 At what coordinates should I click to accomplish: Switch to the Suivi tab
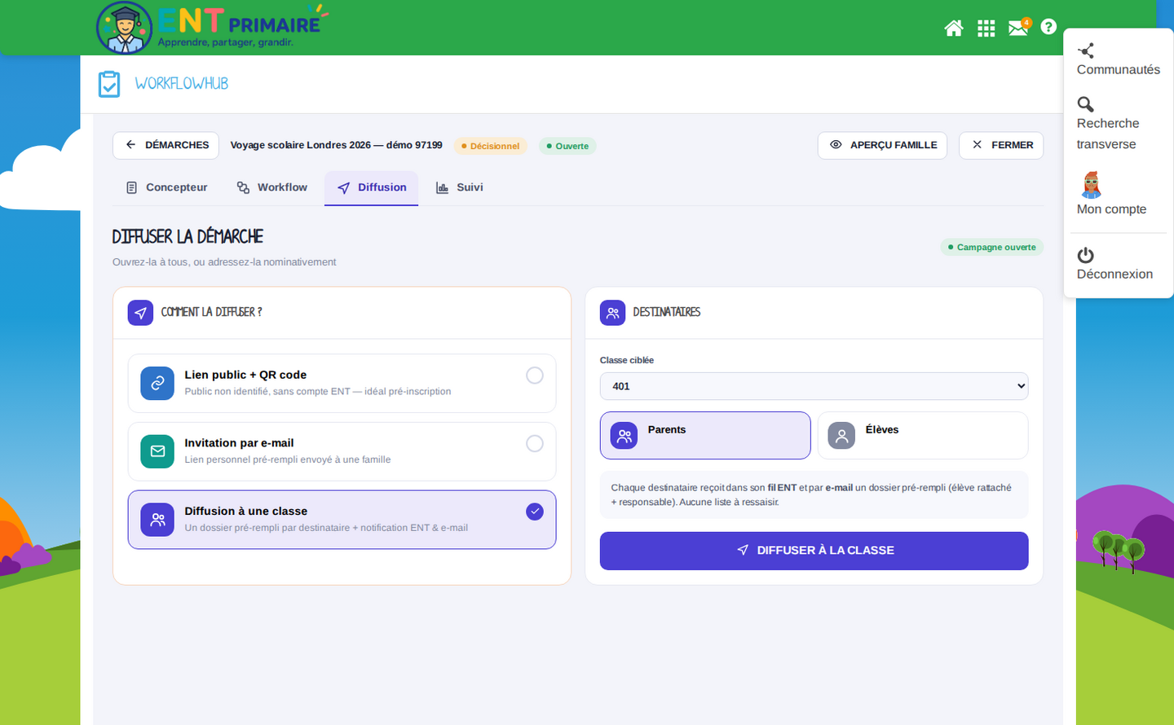pyautogui.click(x=459, y=187)
